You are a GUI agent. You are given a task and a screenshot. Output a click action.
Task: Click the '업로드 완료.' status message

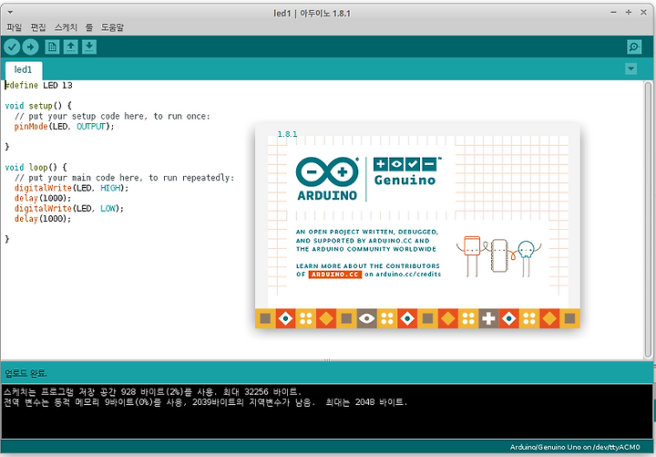pos(26,373)
